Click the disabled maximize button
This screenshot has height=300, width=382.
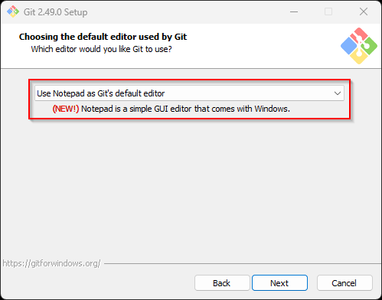(x=328, y=11)
